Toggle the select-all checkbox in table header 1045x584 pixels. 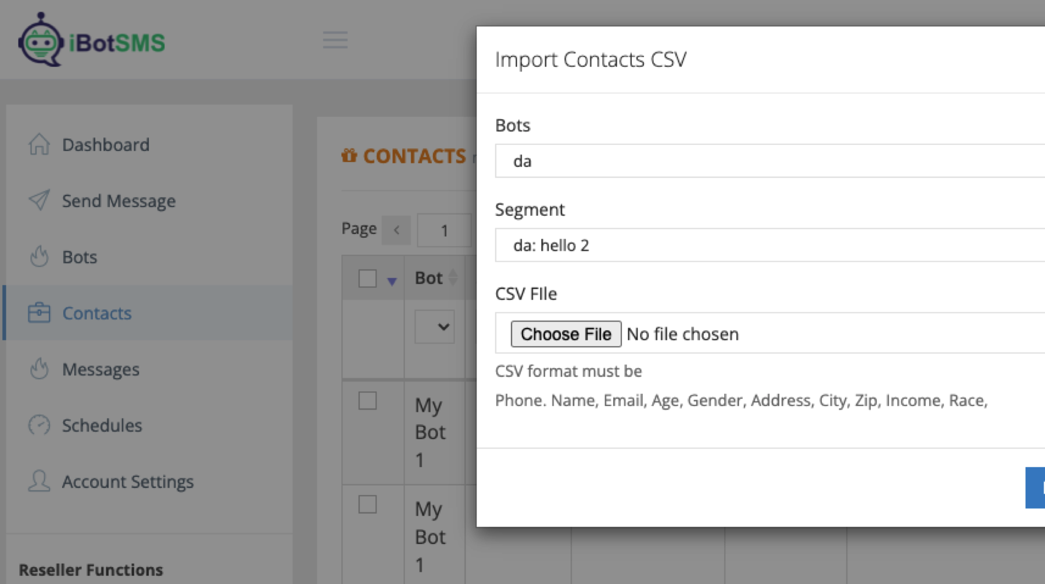[367, 279]
